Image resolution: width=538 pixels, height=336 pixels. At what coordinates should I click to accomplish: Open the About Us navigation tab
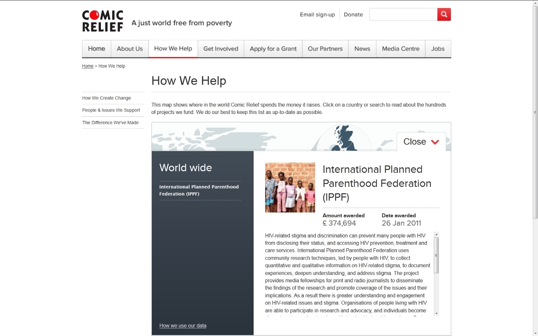(130, 49)
